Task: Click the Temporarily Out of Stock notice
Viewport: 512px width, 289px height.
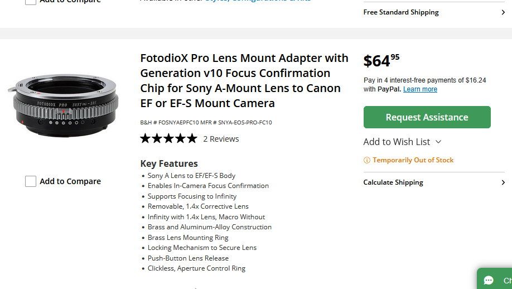Action: point(413,160)
